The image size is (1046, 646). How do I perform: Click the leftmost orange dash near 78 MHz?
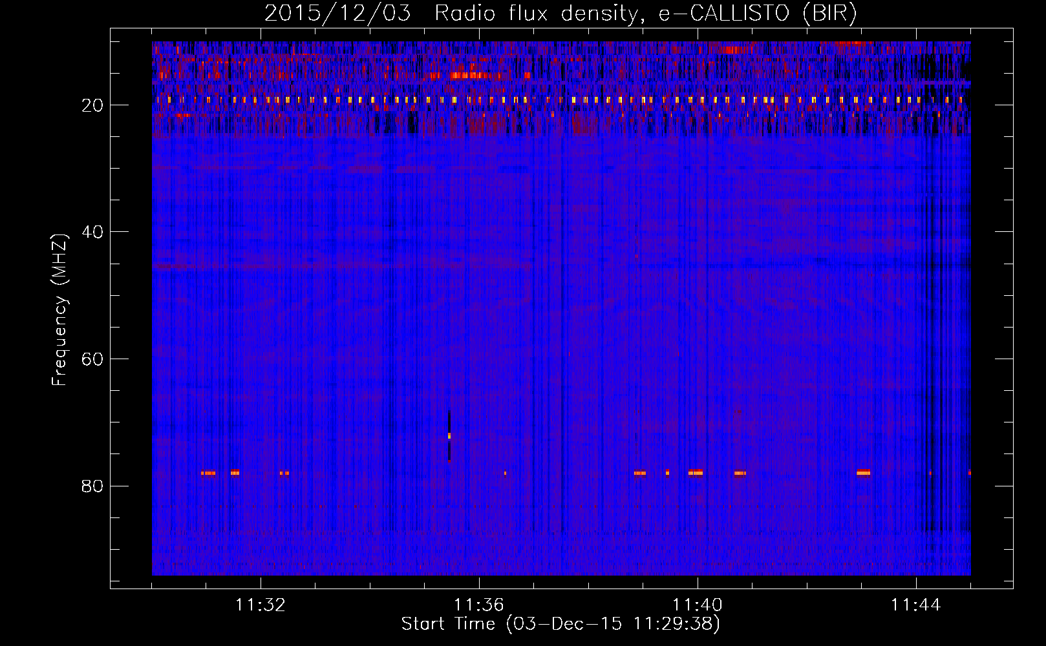(x=208, y=474)
